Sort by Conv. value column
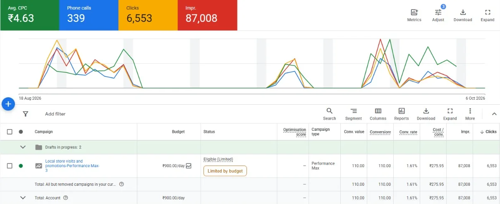 point(354,132)
